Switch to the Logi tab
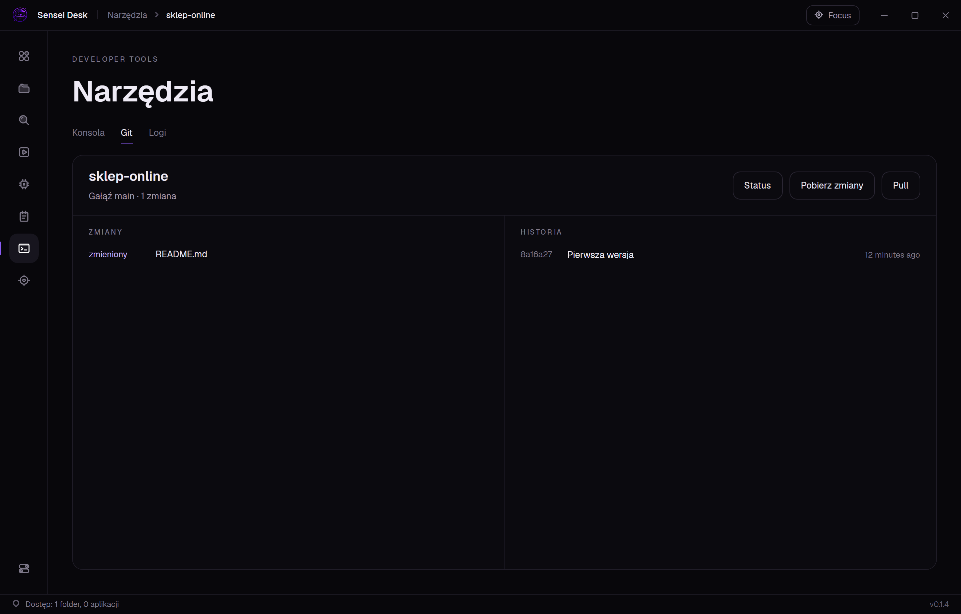The image size is (961, 614). [157, 132]
